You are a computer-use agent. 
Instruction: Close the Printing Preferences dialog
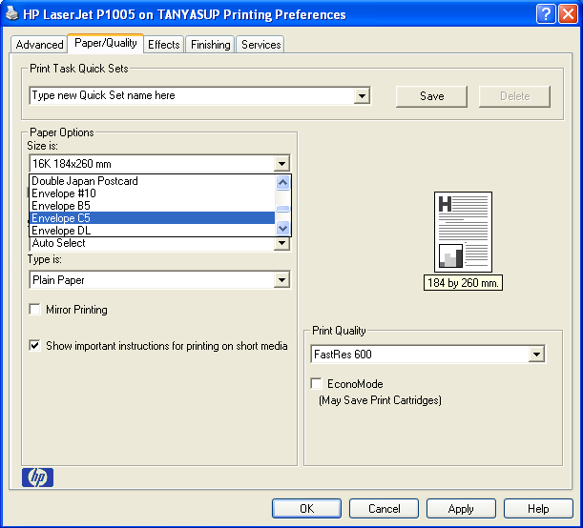568,14
